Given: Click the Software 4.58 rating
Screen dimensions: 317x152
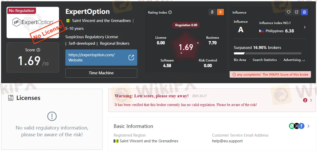Looking at the screenshot, I should tap(167, 63).
